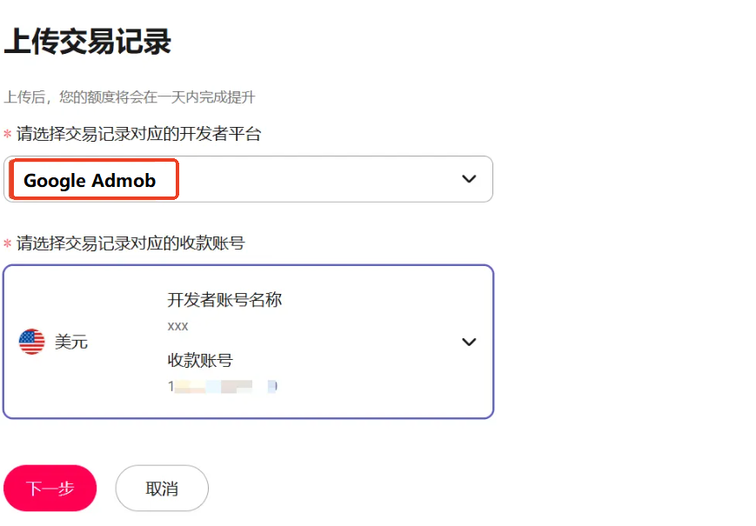This screenshot has width=756, height=526.
Task: Select the 美元 currency label
Action: 71,342
